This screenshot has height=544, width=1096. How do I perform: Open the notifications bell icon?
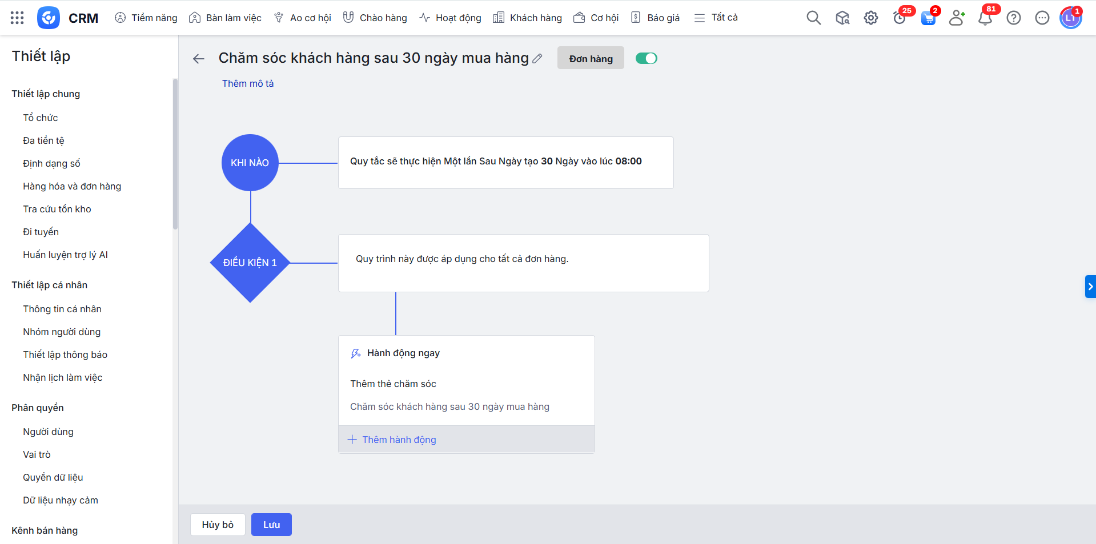click(x=985, y=18)
